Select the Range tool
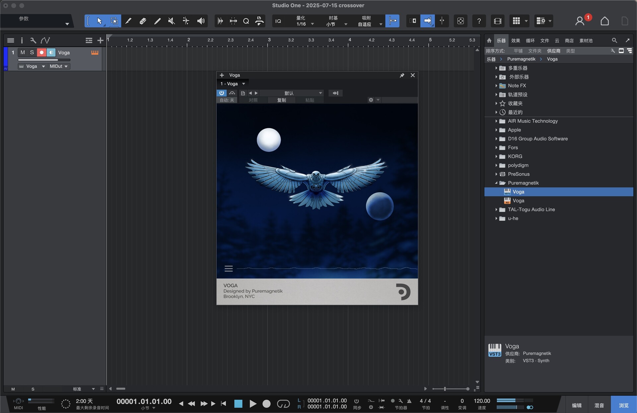This screenshot has width=637, height=413. pos(114,21)
